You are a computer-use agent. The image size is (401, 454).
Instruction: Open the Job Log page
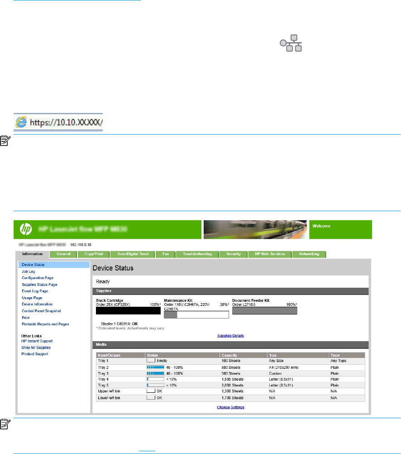pyautogui.click(x=29, y=271)
